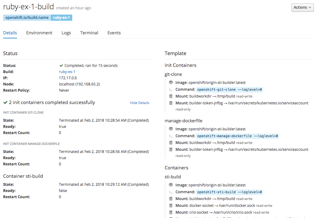The height and width of the screenshot is (218, 320).
Task: Click the openshift.io/build.name label
Action: 26,18
